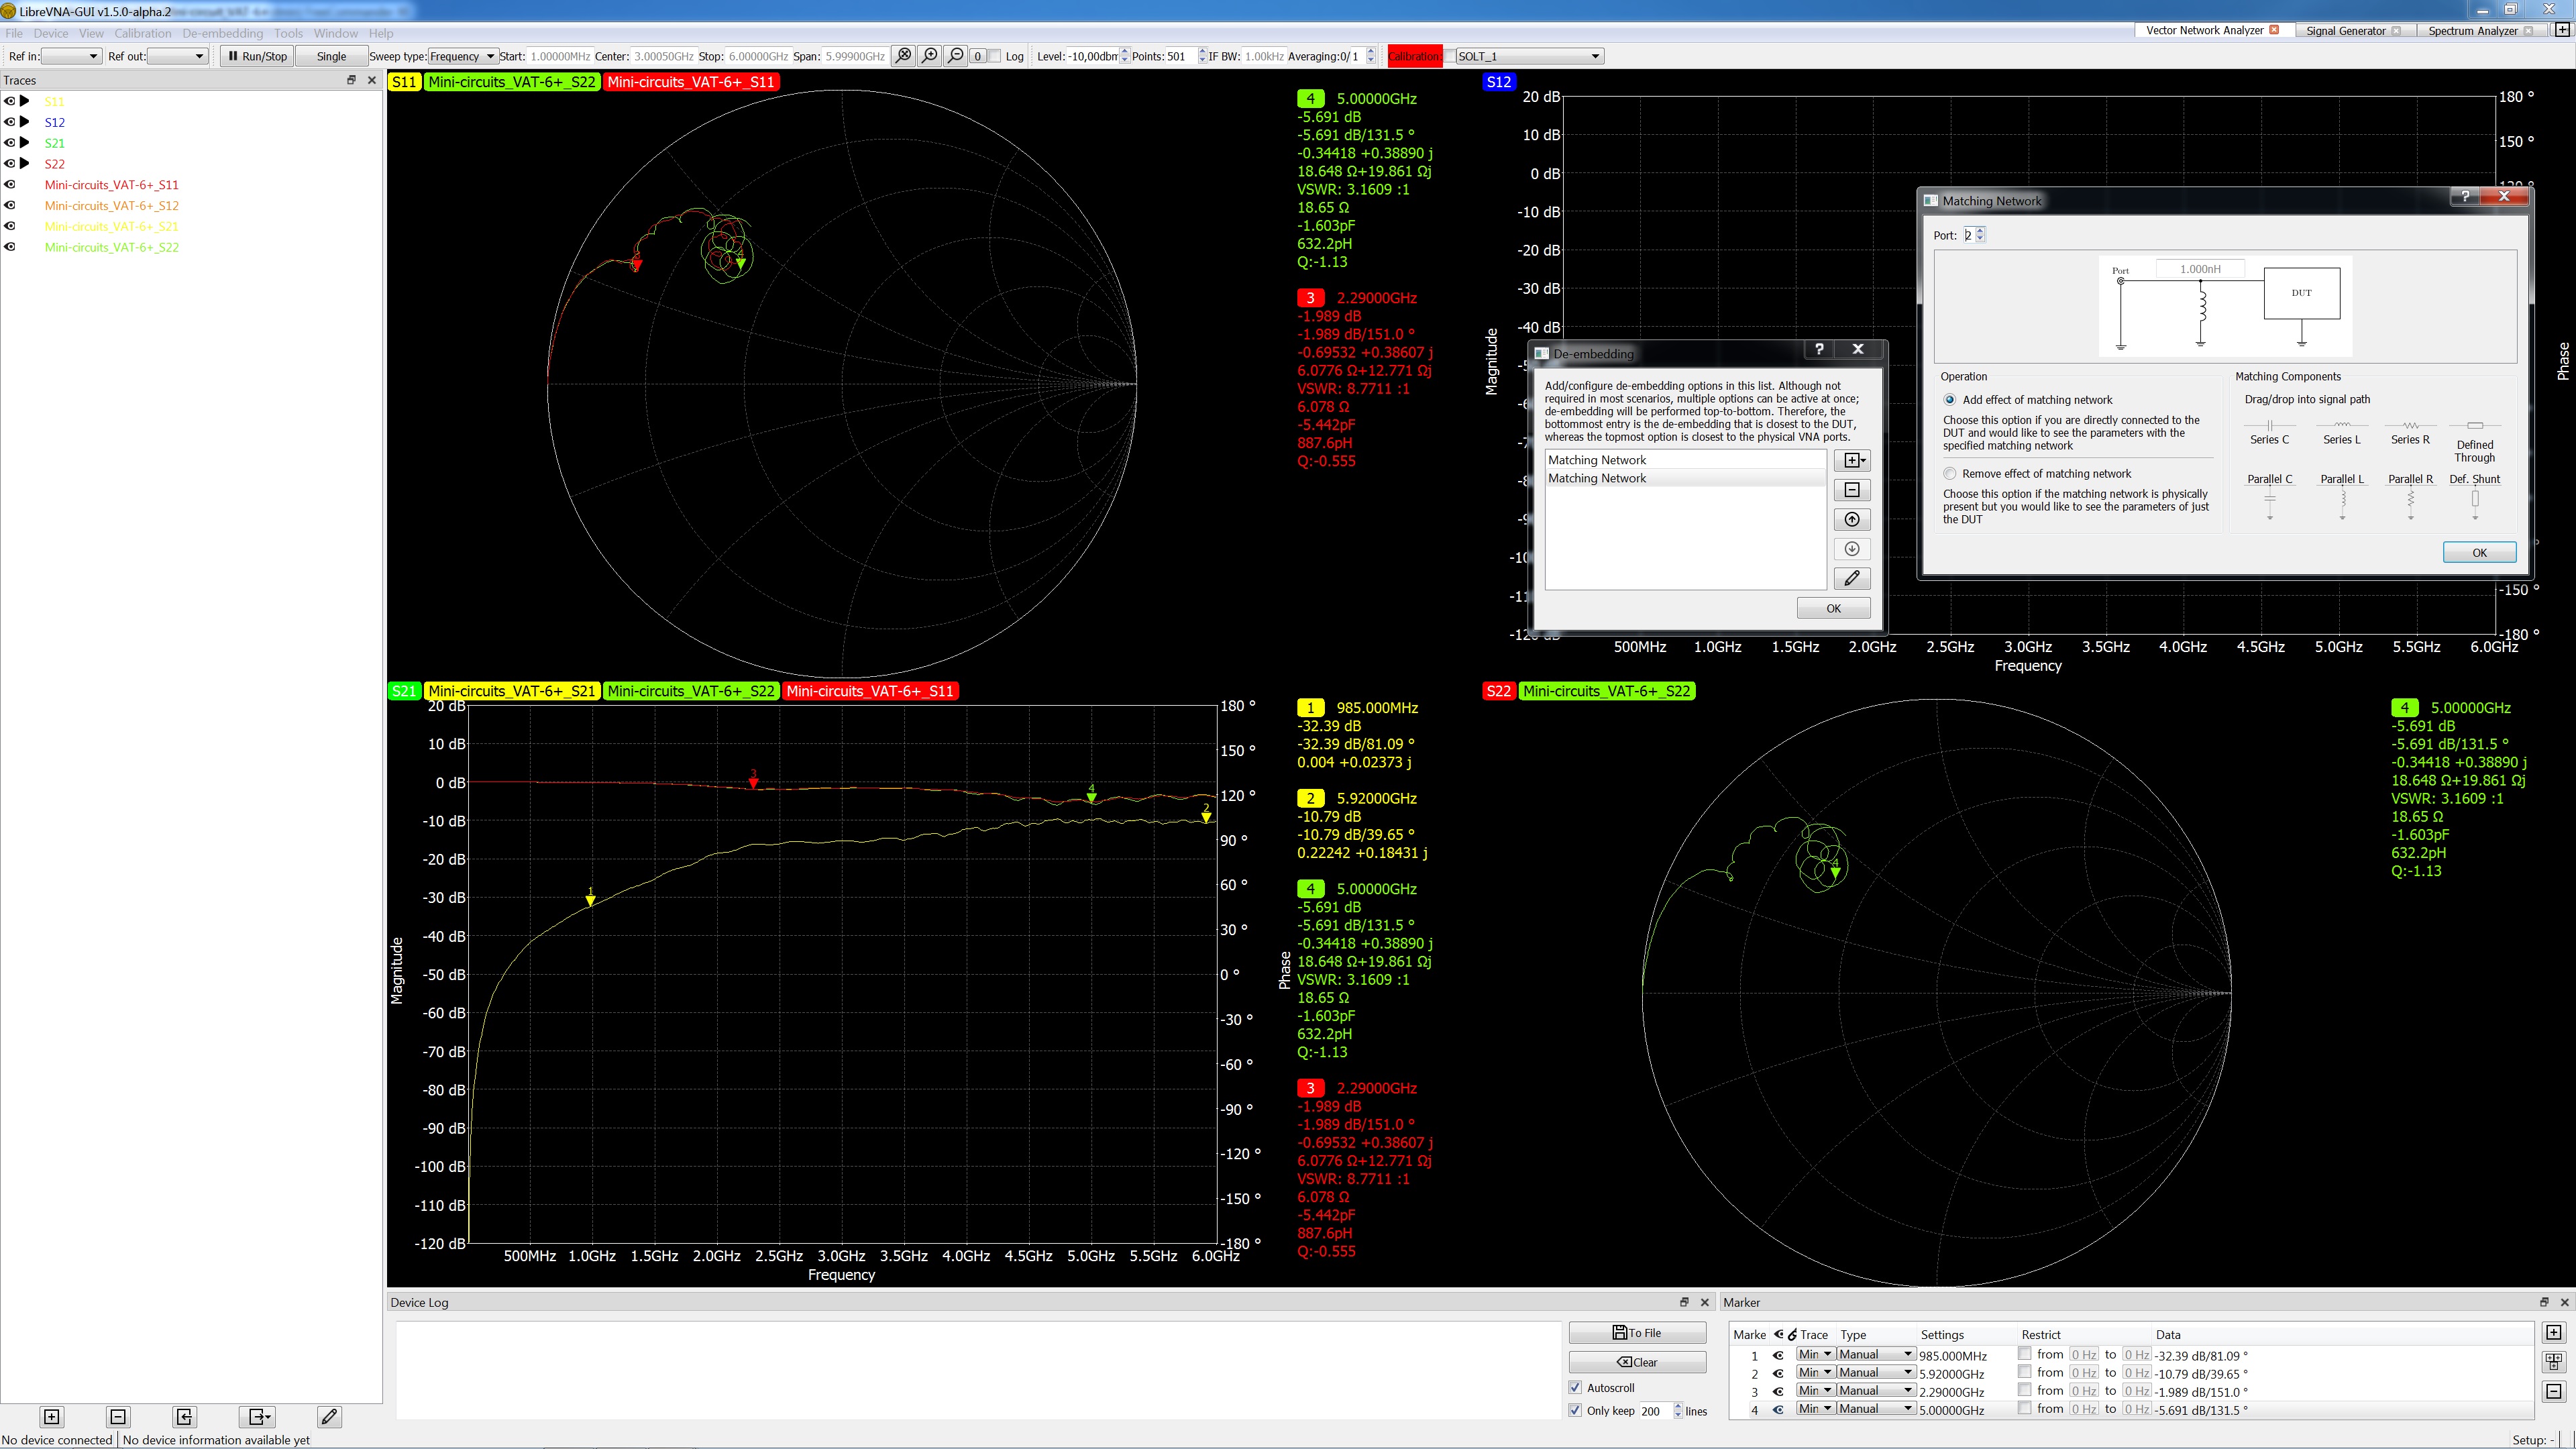Open the Ref in dropdown
The height and width of the screenshot is (1449, 2576).
[x=71, y=56]
